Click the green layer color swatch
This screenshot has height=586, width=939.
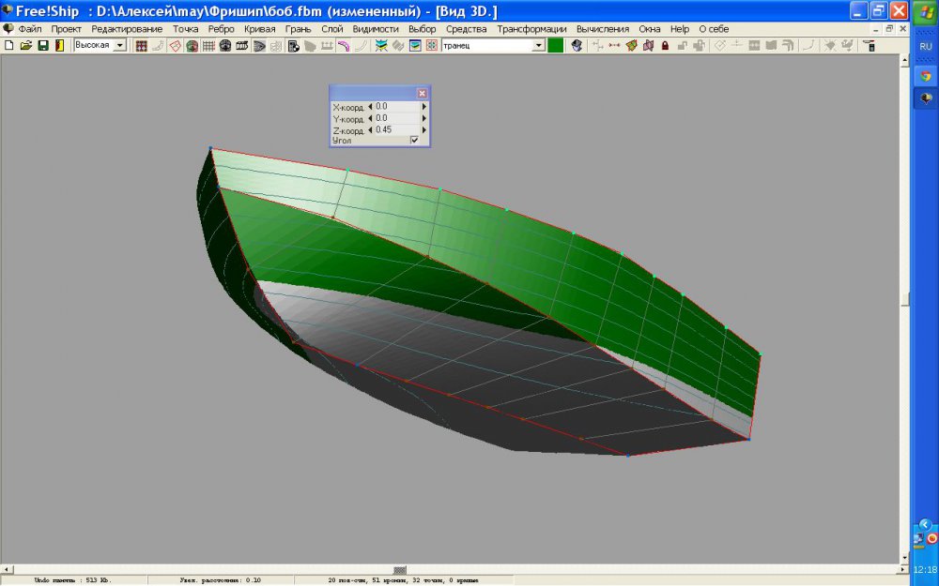click(555, 45)
